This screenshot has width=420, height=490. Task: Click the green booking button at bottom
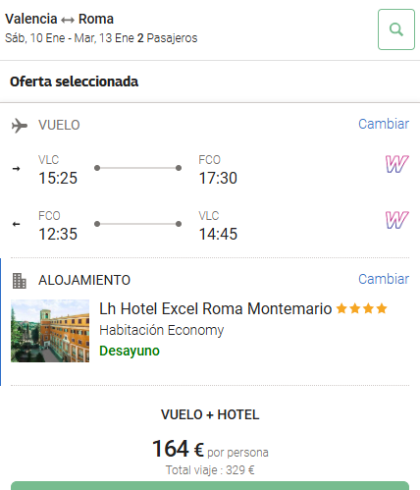coord(210,486)
